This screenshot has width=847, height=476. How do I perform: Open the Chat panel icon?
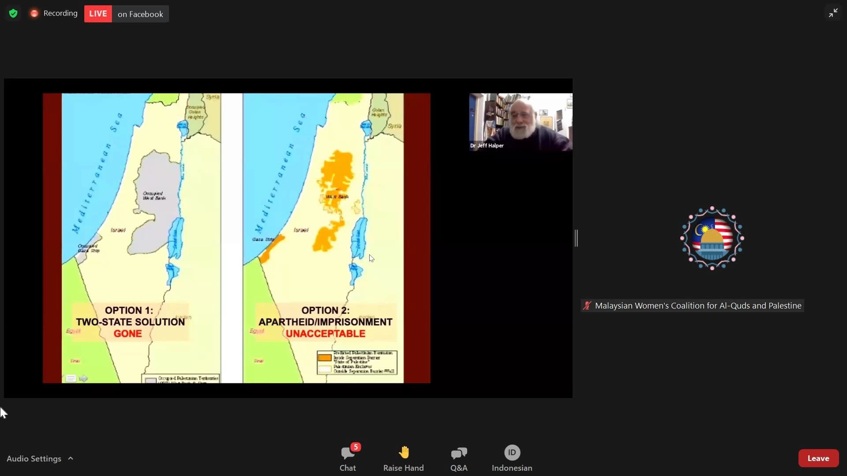(348, 453)
